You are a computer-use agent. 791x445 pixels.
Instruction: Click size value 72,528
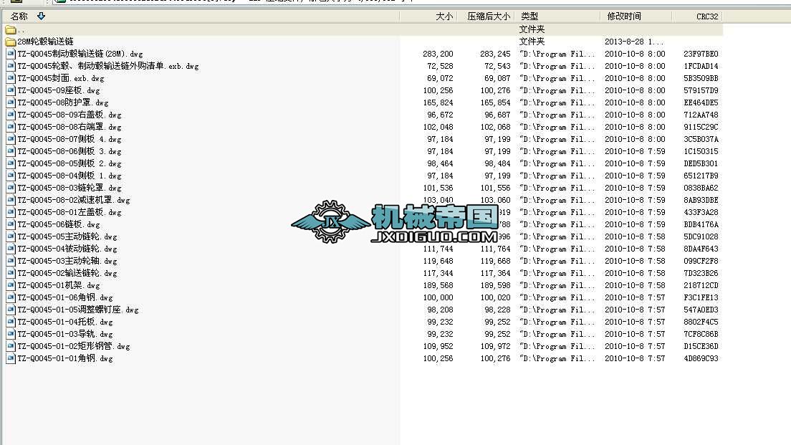(x=440, y=66)
